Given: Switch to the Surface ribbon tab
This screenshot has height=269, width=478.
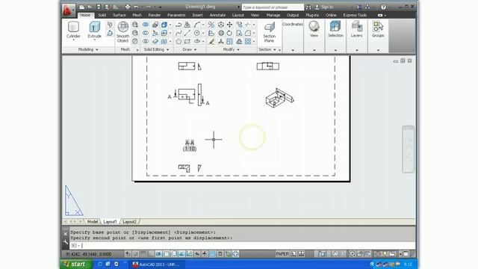Looking at the screenshot, I should pos(119,15).
